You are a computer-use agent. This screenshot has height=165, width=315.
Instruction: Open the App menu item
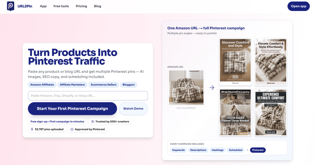[43, 6]
